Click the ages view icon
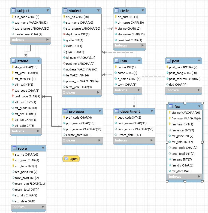The width and height of the screenshot is (208, 213). click(66, 158)
